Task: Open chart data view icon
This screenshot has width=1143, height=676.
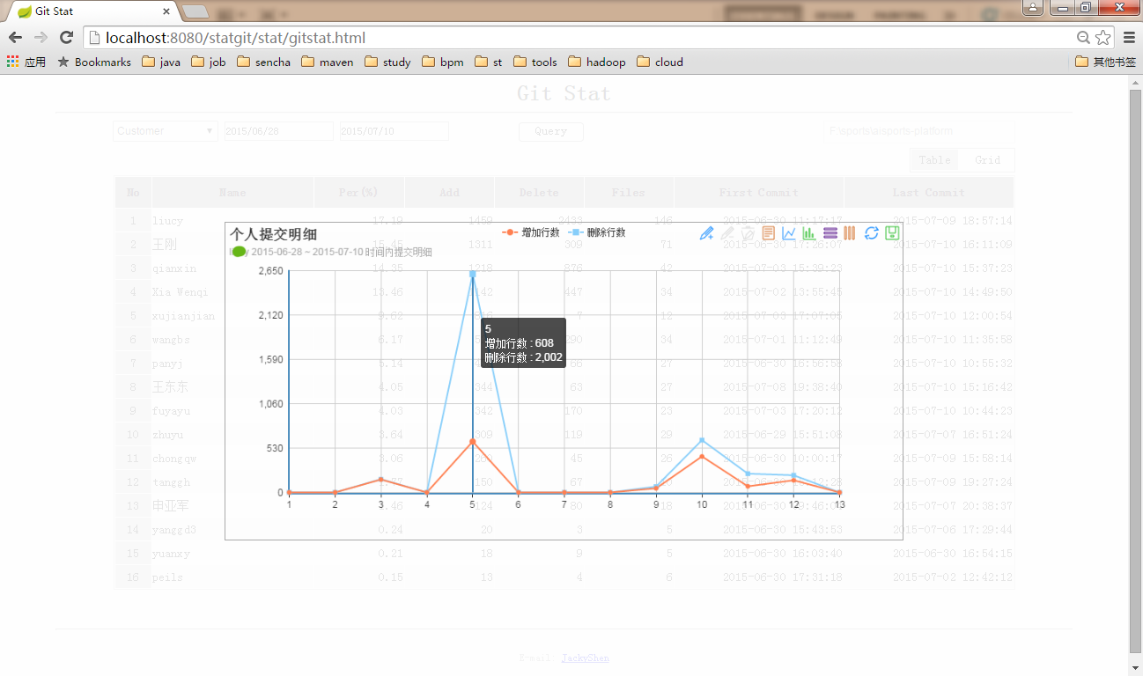Action: (769, 233)
